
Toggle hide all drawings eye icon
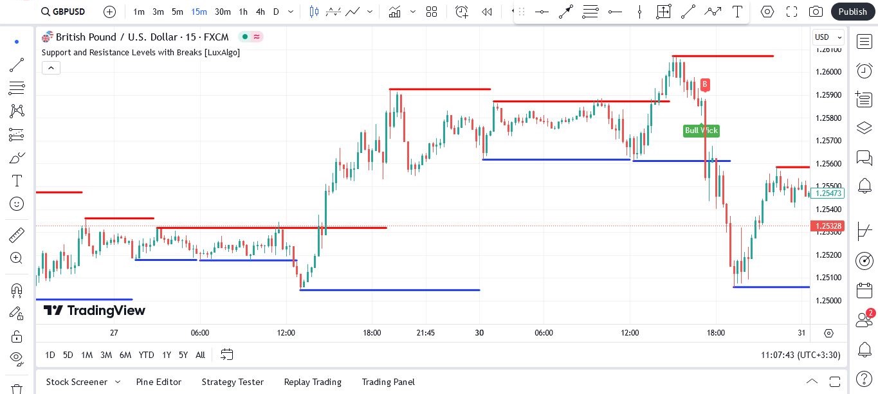click(x=17, y=358)
